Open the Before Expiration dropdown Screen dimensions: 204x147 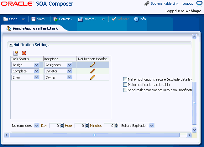(152, 126)
